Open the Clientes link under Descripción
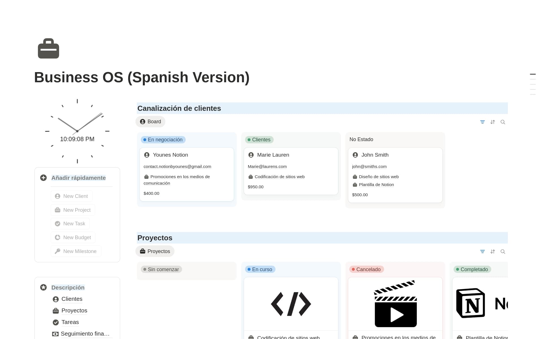This screenshot has height=339, width=543. [x=72, y=299]
